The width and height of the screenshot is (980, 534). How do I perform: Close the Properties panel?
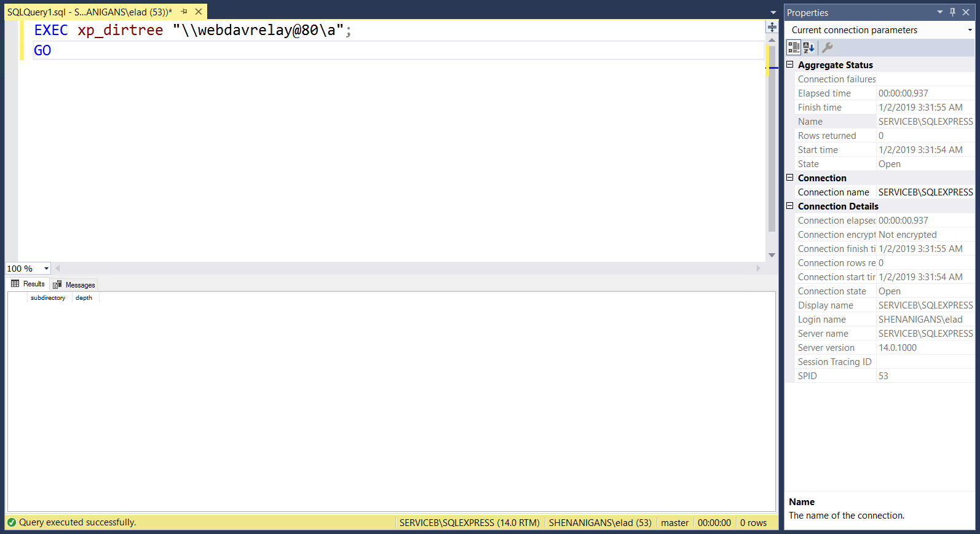pos(966,12)
